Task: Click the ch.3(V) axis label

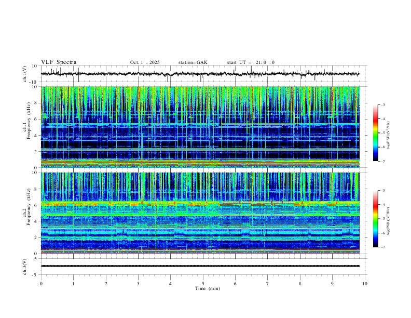Action: coord(25,267)
